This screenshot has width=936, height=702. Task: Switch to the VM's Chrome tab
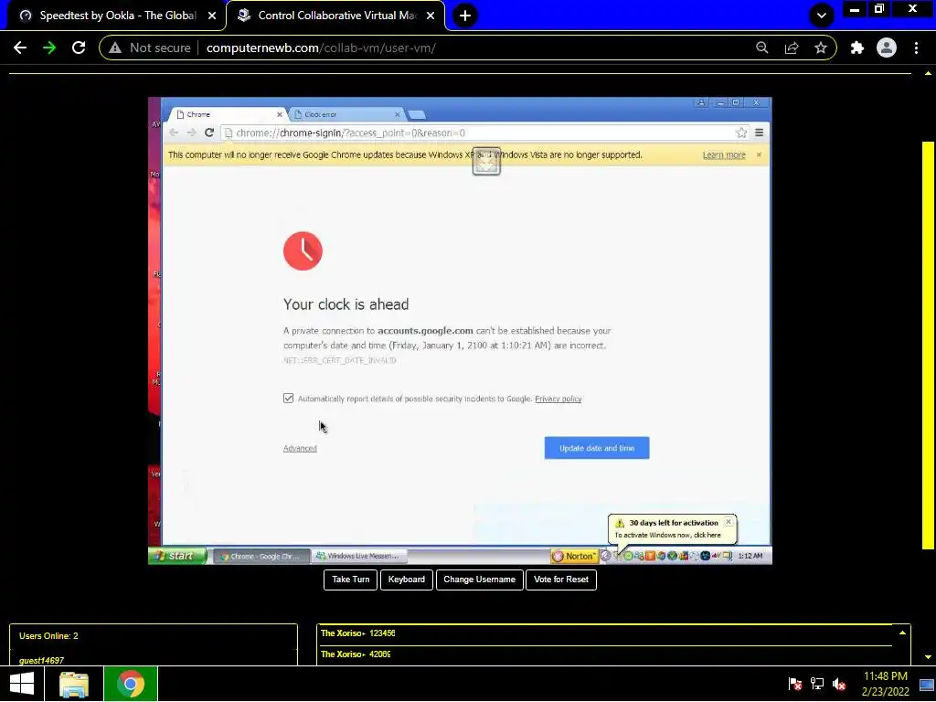(227, 114)
